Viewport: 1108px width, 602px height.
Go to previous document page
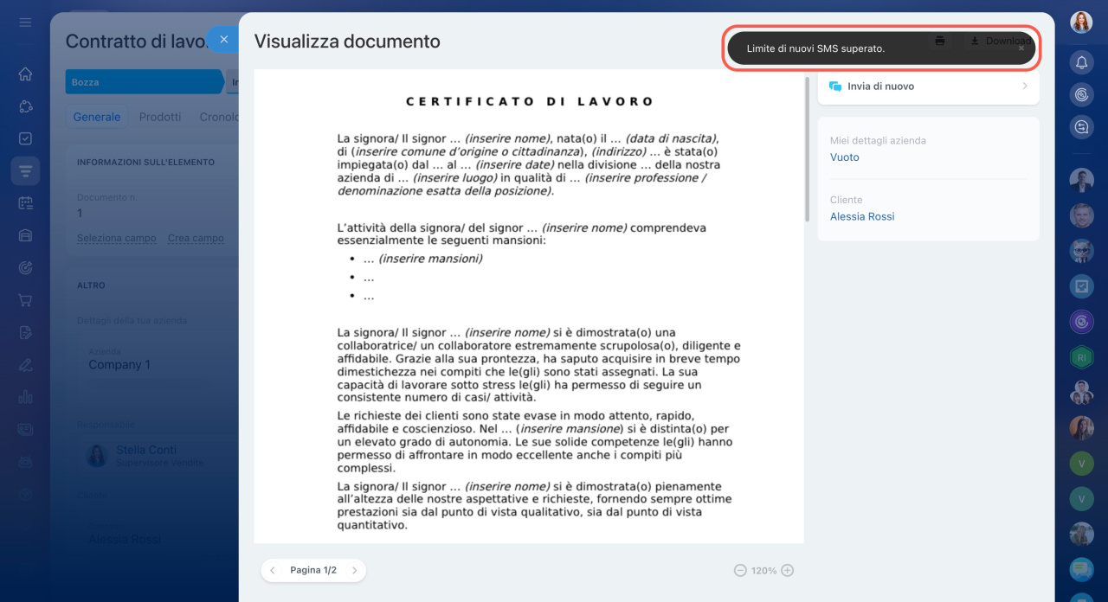point(273,571)
